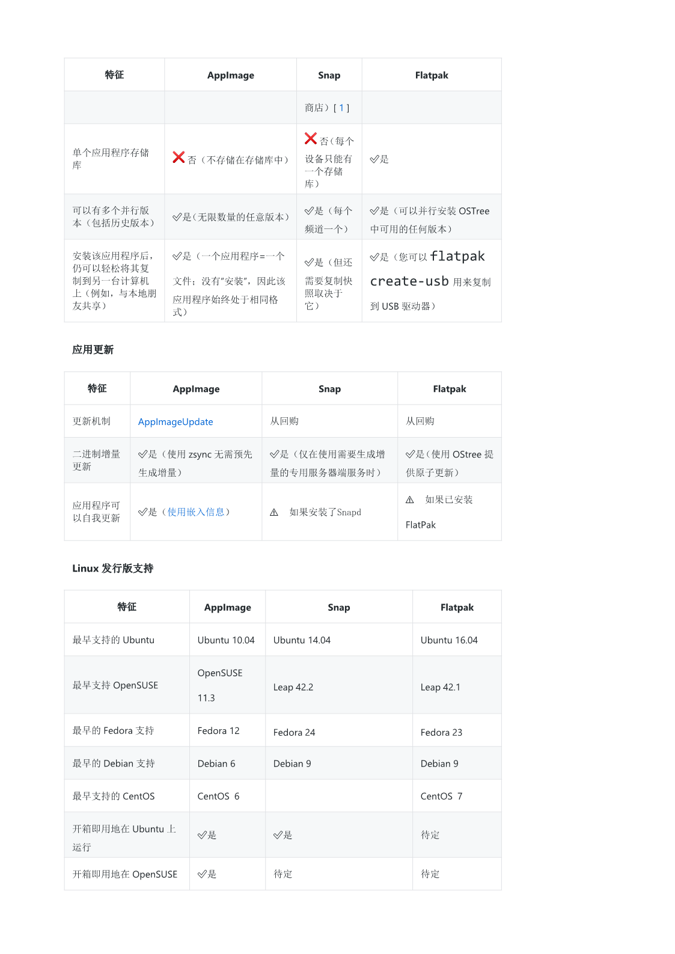The width and height of the screenshot is (675, 954).
Task: Click the 单个应用程序存储库 row label
Action: click(x=111, y=159)
